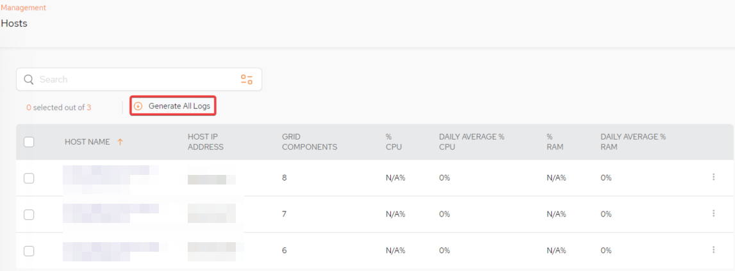
Task: Select the host with 8 grid components
Action: (x=29, y=178)
